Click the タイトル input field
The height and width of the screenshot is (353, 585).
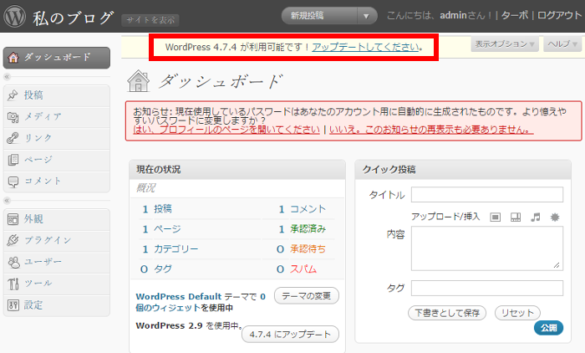point(487,195)
